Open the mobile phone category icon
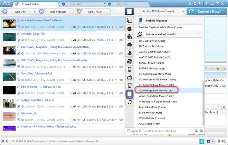 pyautogui.click(x=130, y=69)
